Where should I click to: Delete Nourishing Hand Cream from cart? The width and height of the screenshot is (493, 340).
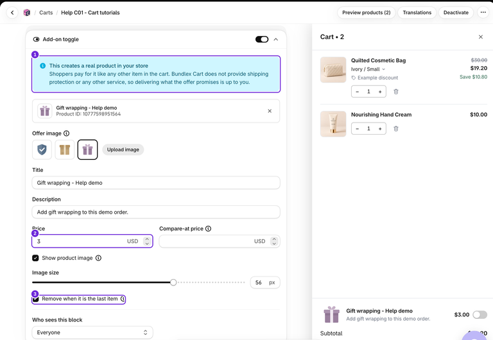[x=396, y=128]
